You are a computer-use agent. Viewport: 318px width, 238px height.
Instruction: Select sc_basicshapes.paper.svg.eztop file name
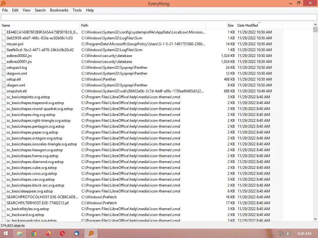[x=32, y=132]
